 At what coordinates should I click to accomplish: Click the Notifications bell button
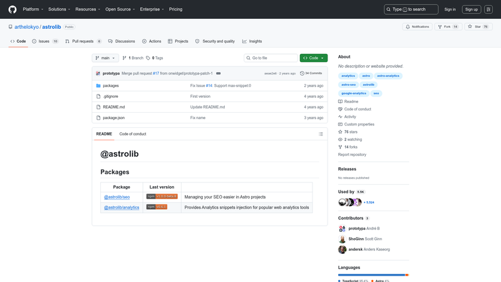coord(417,27)
